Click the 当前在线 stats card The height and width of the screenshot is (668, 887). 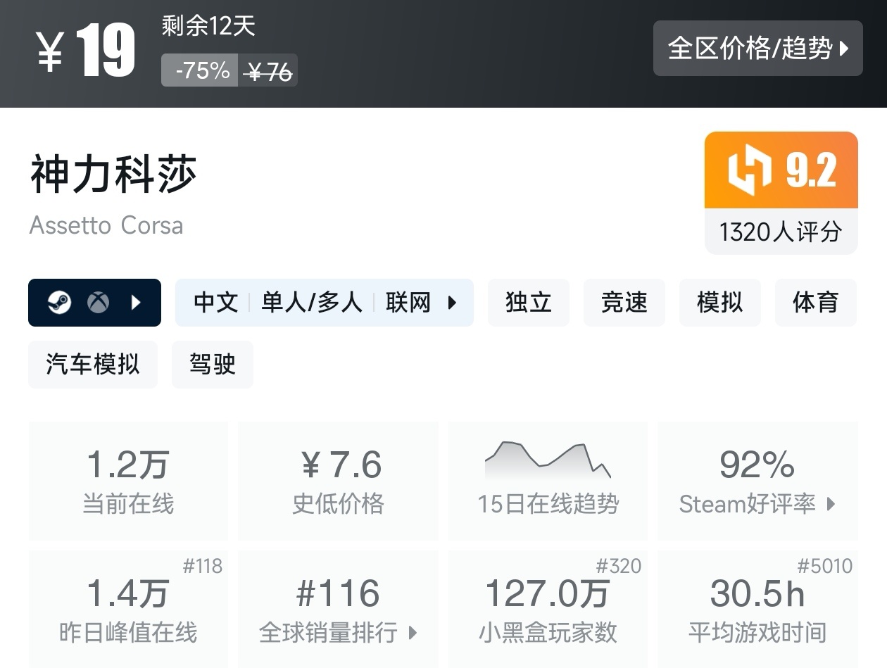[x=127, y=481]
